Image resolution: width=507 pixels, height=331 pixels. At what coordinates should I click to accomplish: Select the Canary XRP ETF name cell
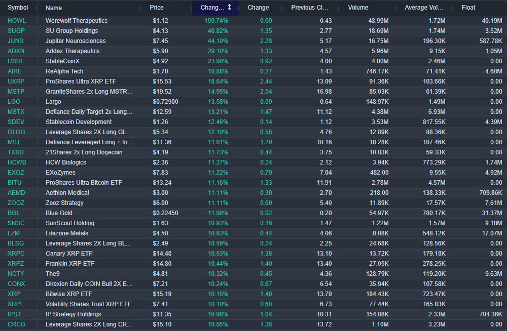pyautogui.click(x=69, y=254)
